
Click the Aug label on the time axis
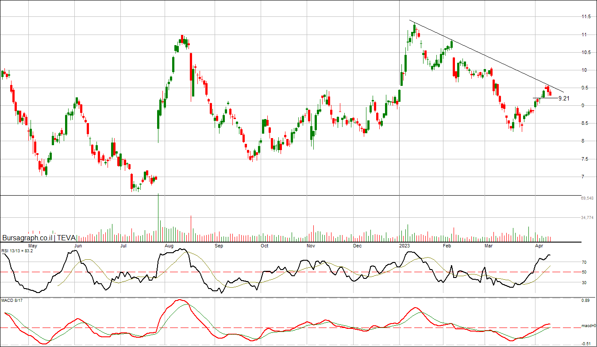tap(169, 245)
